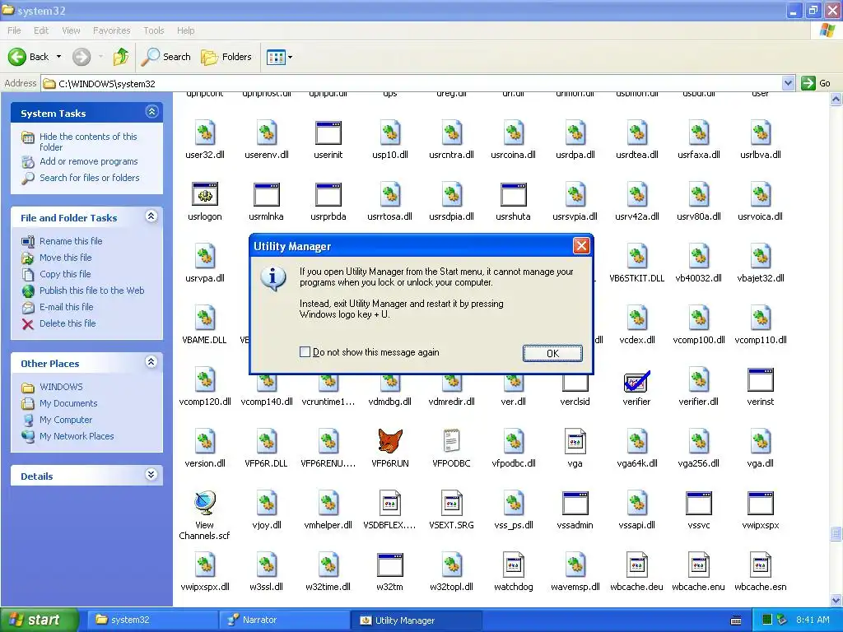Select the vssadmin application icon

(x=575, y=504)
